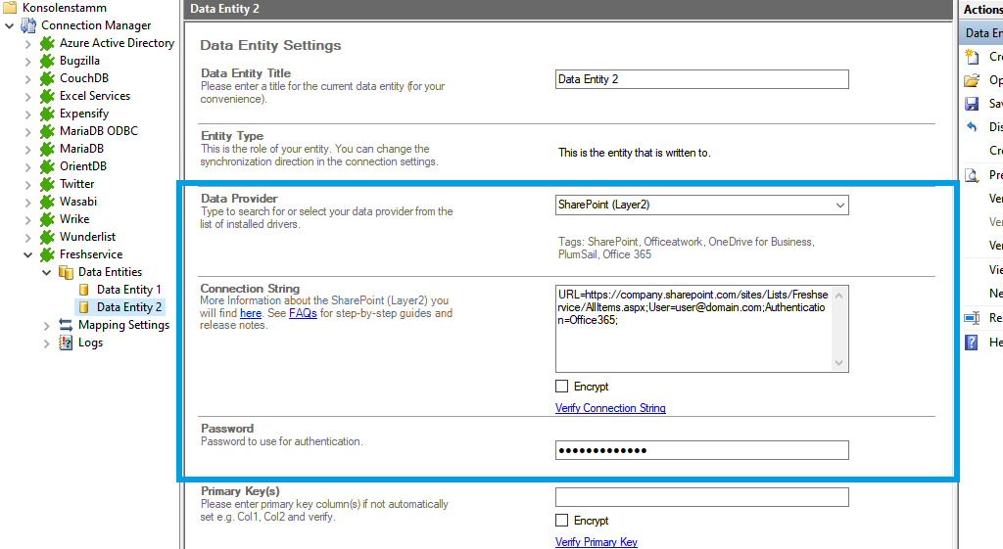Open the FAQs link

(x=303, y=313)
